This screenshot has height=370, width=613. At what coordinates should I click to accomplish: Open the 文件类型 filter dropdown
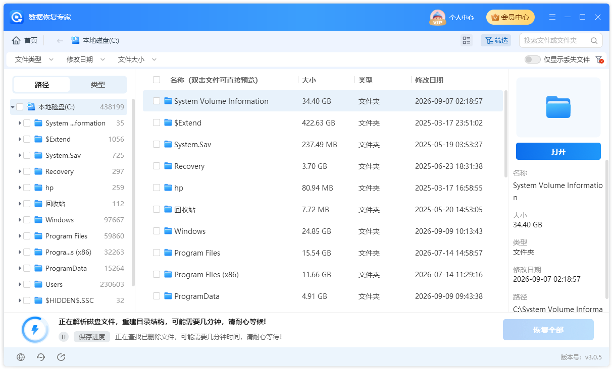[34, 59]
